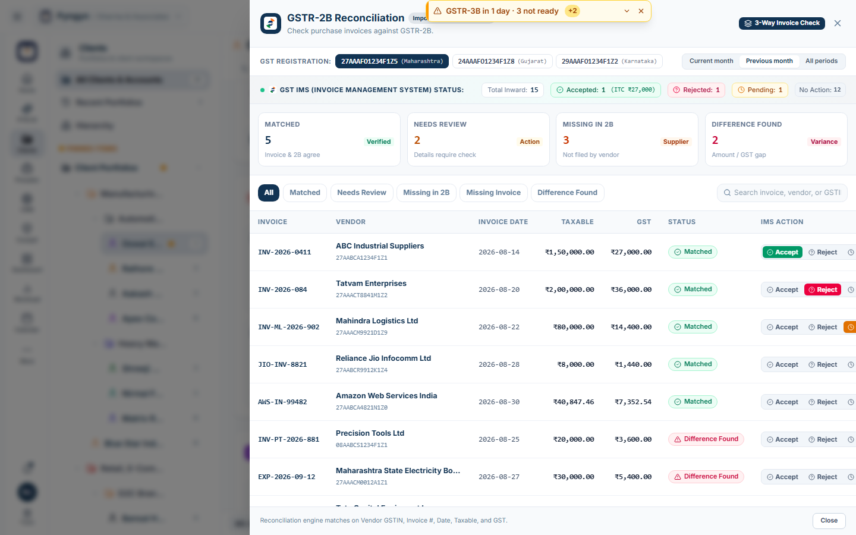
Task: Click the Rejected: 1 IMS status chip
Action: tap(695, 90)
